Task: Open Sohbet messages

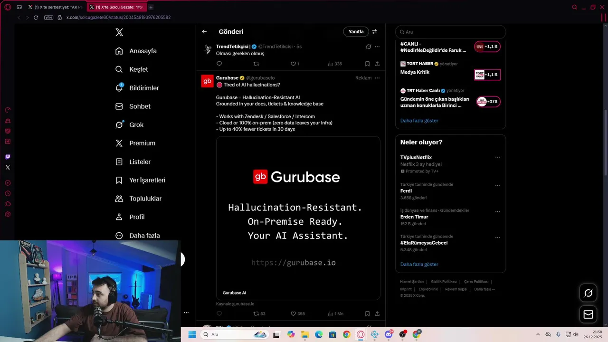Action: point(133,106)
